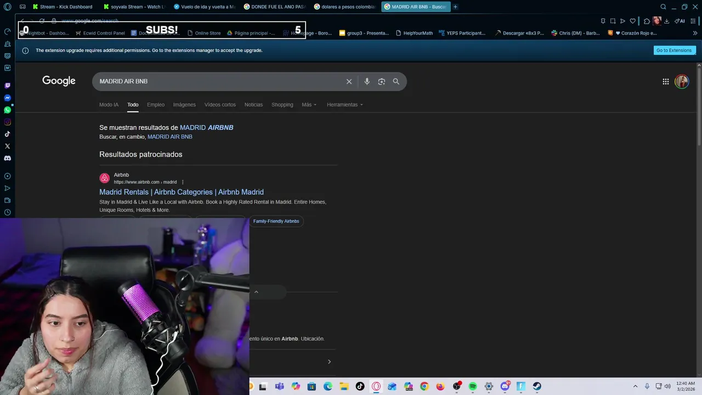Open OBS Studio from the taskbar

[x=456, y=386]
